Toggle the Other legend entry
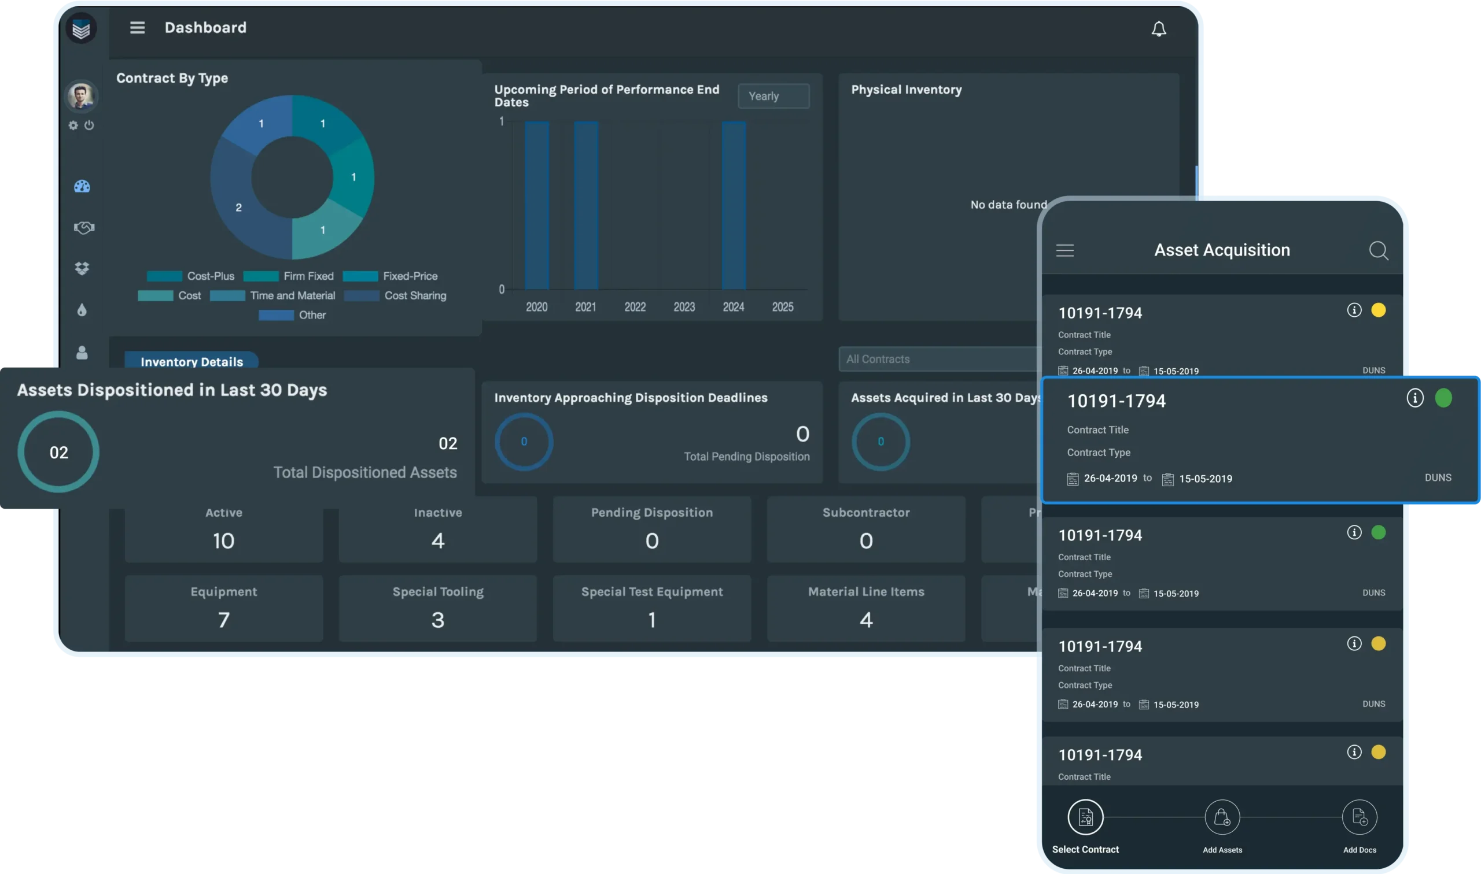Image resolution: width=1481 pixels, height=874 pixels. click(292, 315)
